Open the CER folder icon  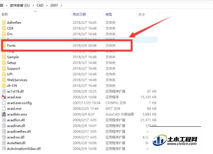[4, 28]
